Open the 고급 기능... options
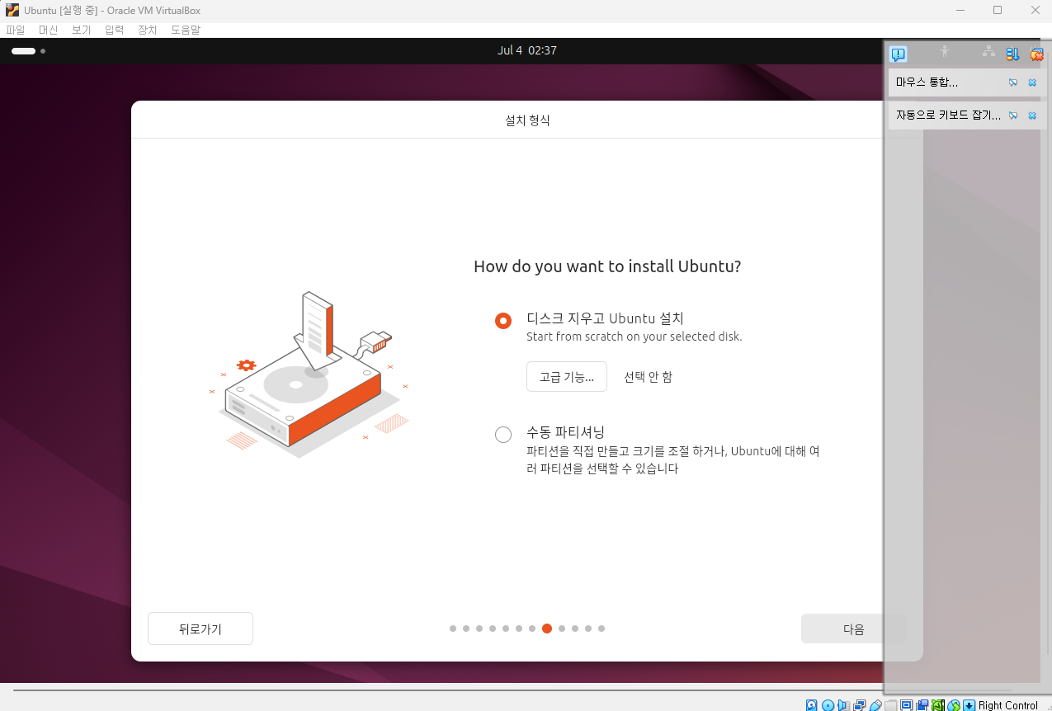 (567, 376)
